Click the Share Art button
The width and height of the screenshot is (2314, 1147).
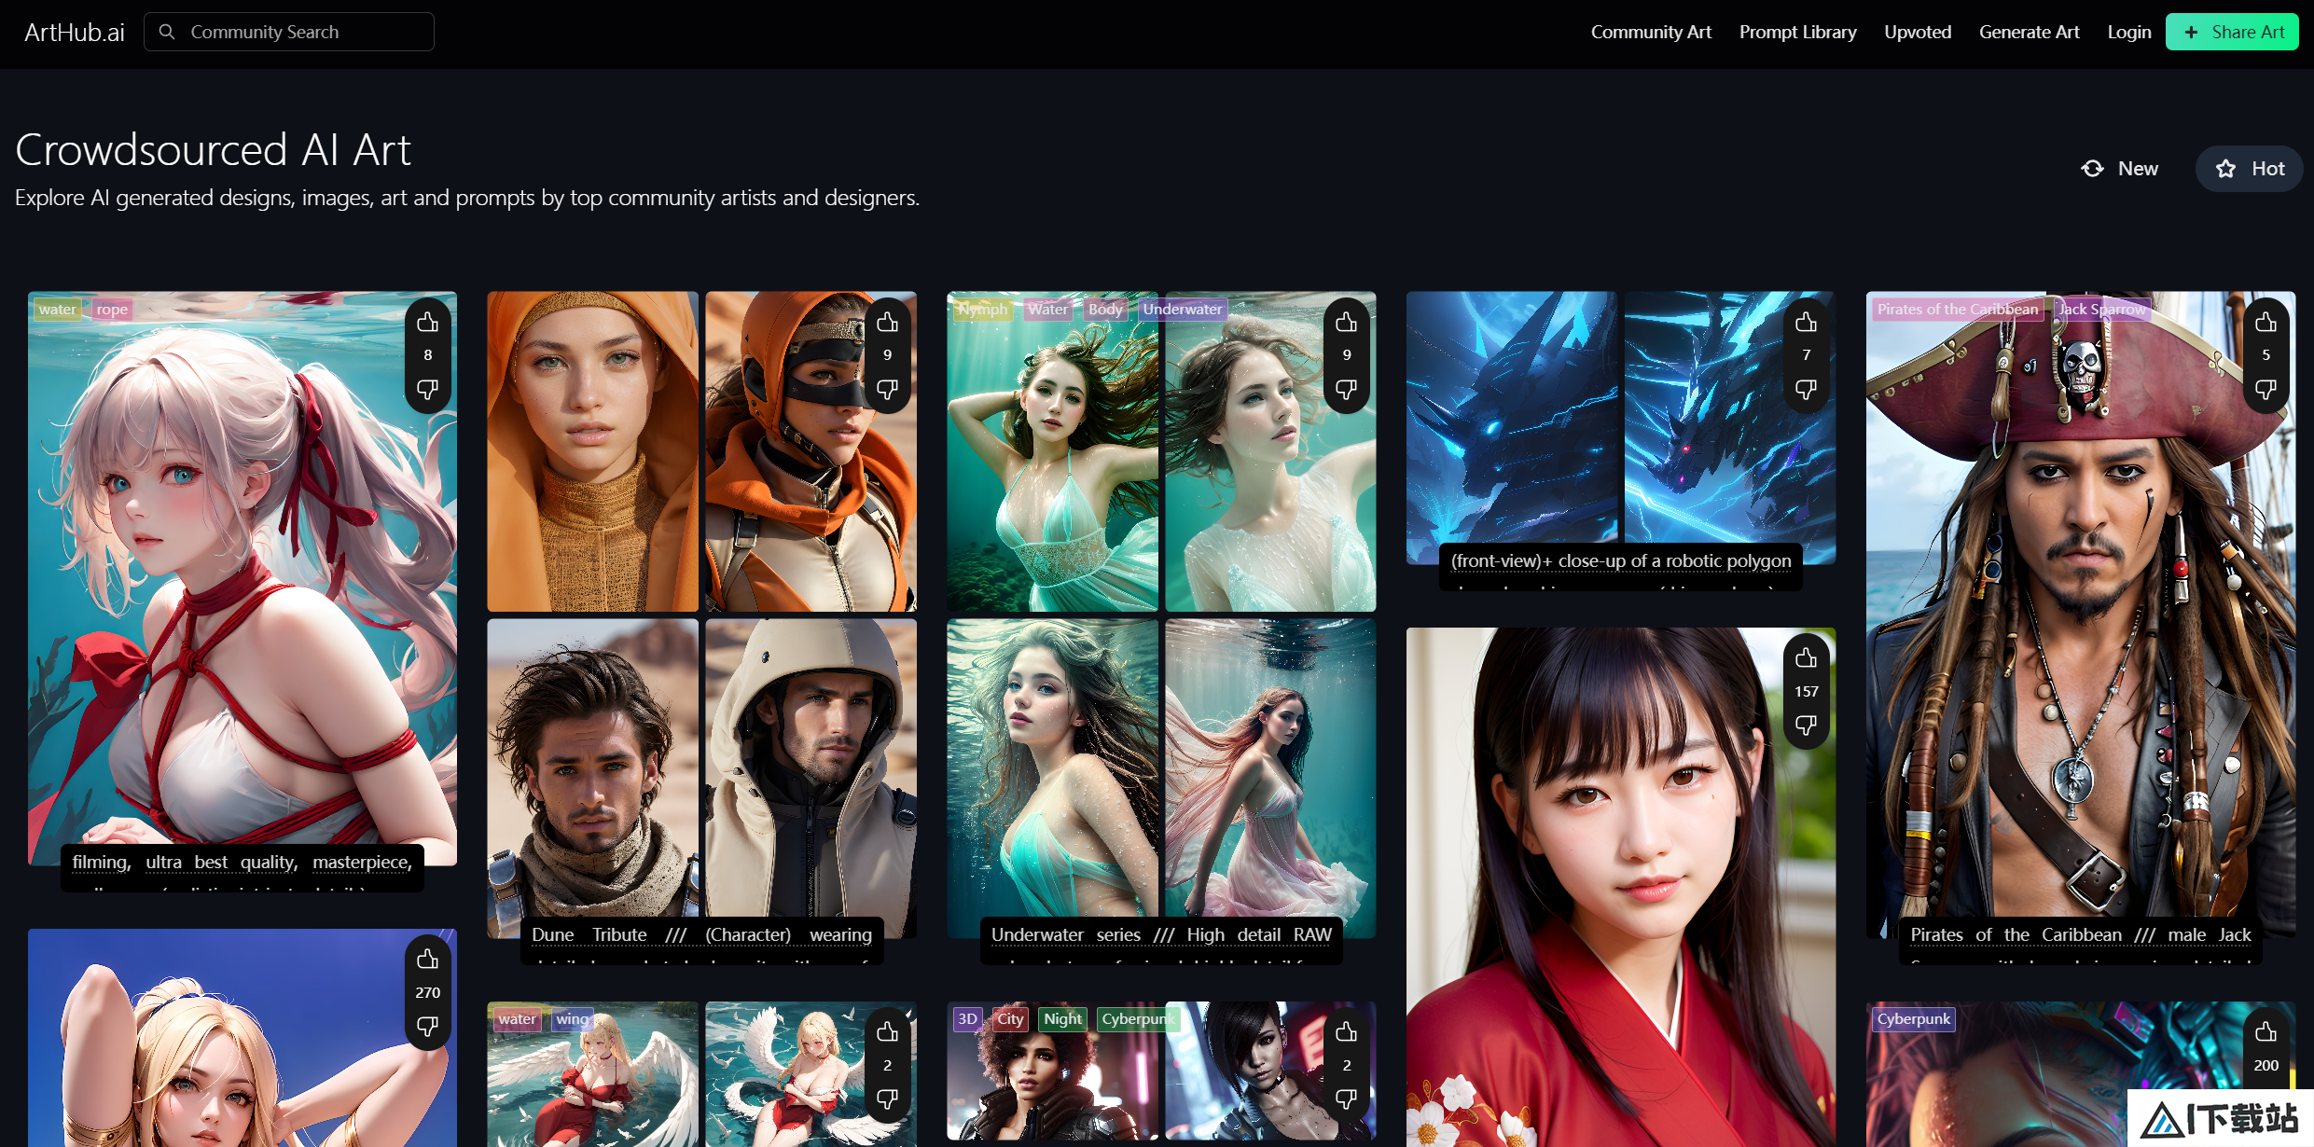click(2232, 32)
